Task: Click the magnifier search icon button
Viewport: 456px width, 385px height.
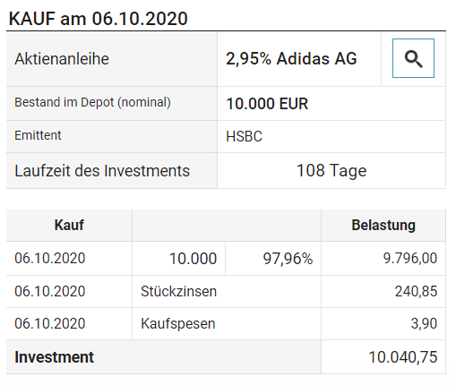Action: (413, 58)
